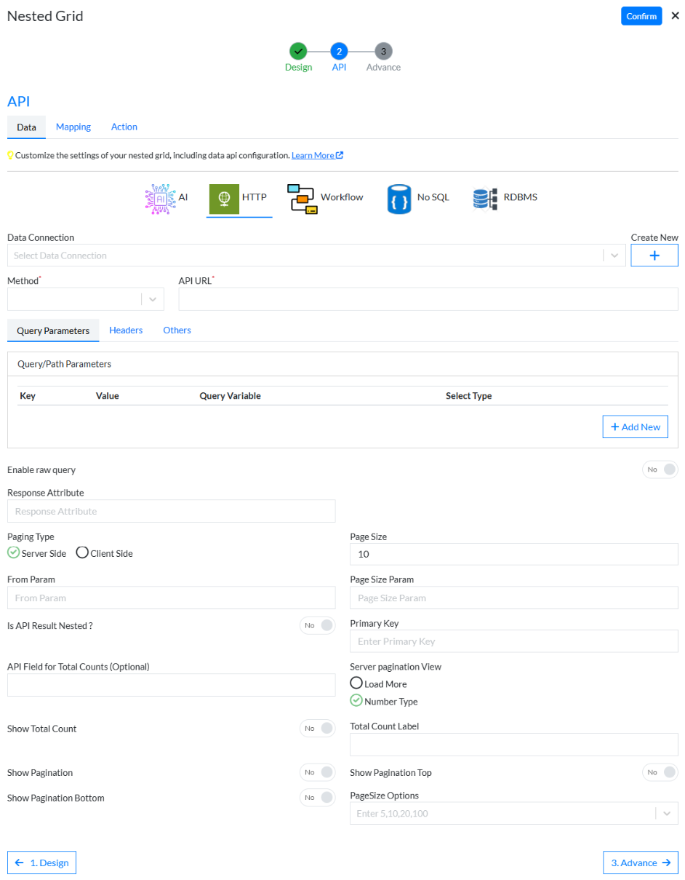The width and height of the screenshot is (685, 880).
Task: Click the plus icon under Create New
Action: 654,255
